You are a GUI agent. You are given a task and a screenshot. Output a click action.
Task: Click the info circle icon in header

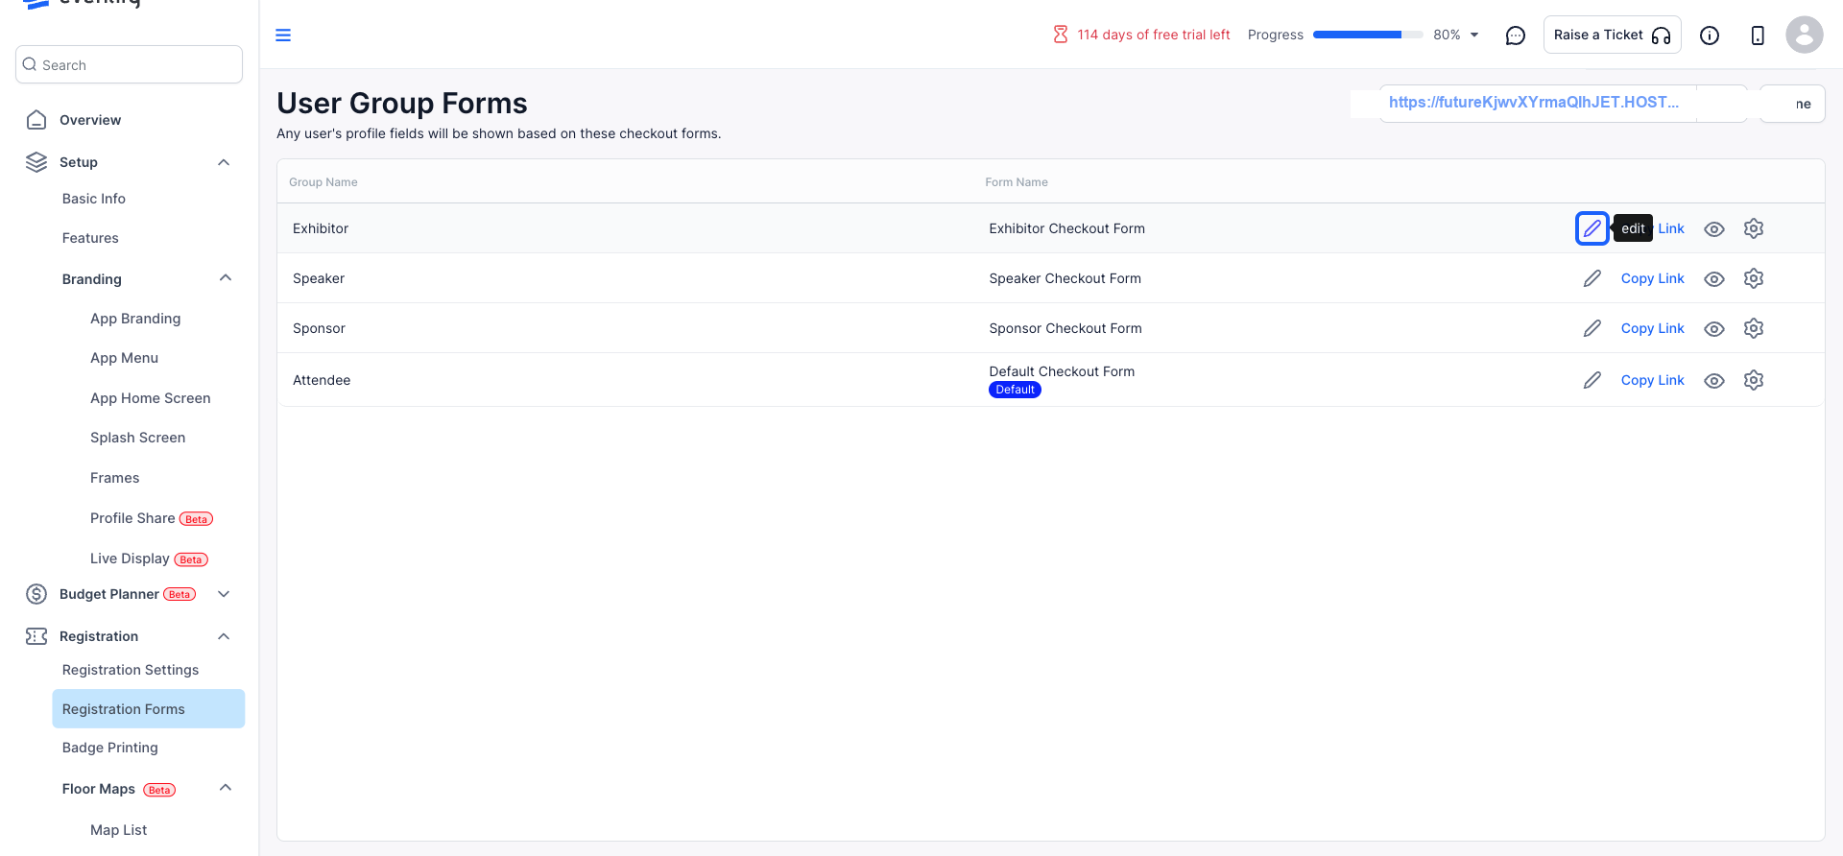click(x=1709, y=36)
